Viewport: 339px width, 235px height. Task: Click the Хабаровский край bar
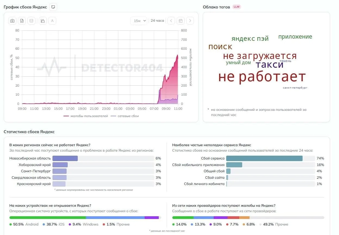tap(60, 165)
